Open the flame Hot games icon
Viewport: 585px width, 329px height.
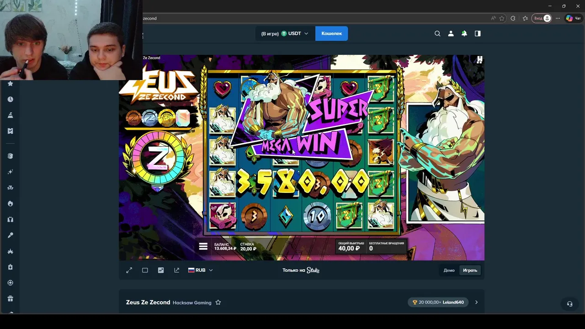pos(10,203)
